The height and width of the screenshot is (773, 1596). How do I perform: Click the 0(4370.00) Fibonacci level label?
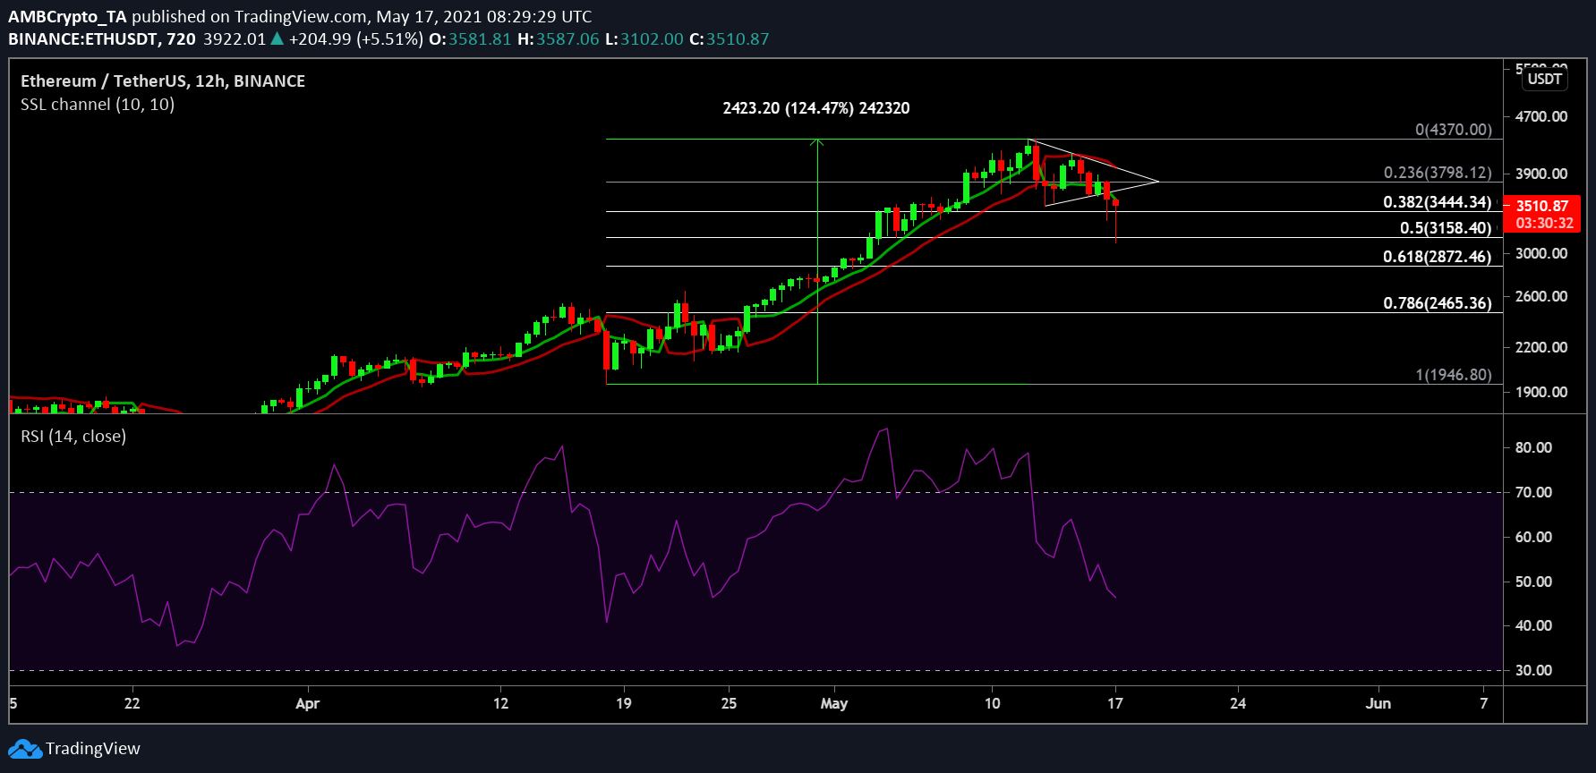1454,130
